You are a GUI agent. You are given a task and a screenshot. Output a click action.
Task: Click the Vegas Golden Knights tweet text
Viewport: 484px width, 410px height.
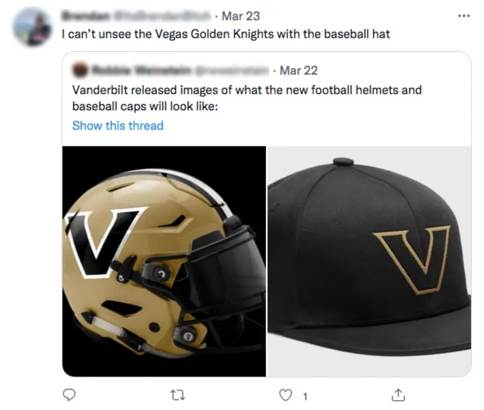pyautogui.click(x=225, y=34)
